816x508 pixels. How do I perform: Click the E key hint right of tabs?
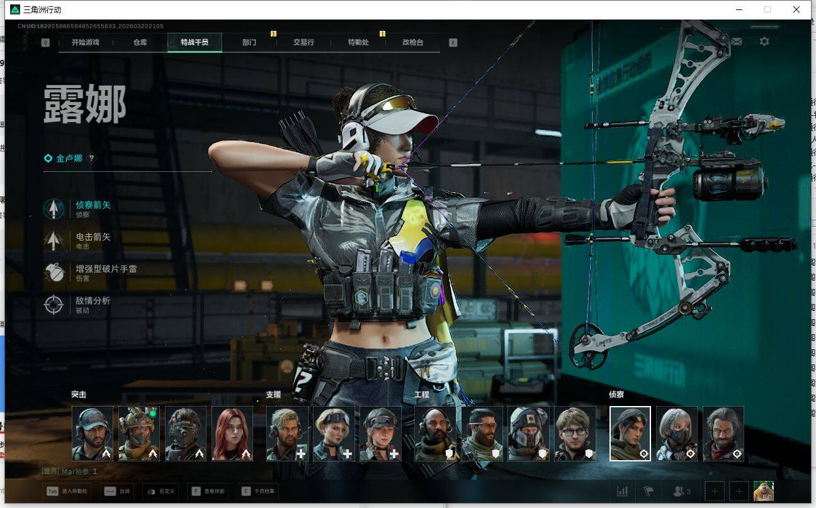pos(453,43)
